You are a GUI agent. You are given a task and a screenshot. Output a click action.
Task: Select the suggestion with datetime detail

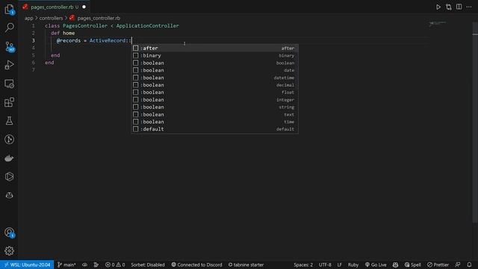click(214, 78)
